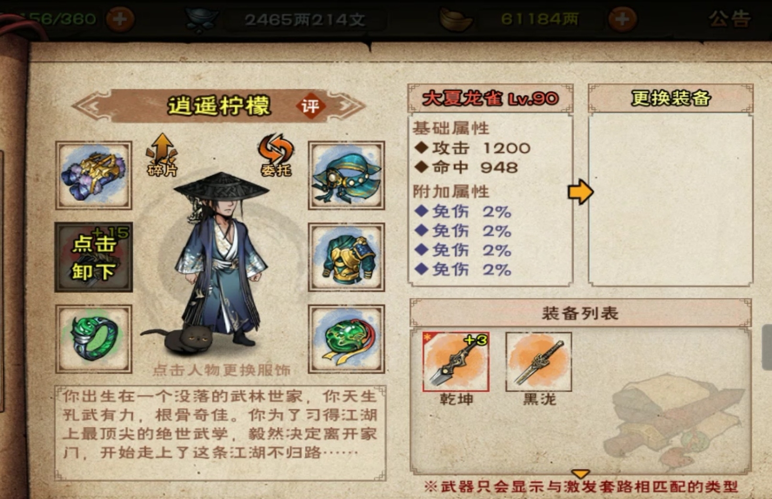This screenshot has width=772, height=499.
Task: Go to previous character with left arrow
Action: tap(91, 106)
